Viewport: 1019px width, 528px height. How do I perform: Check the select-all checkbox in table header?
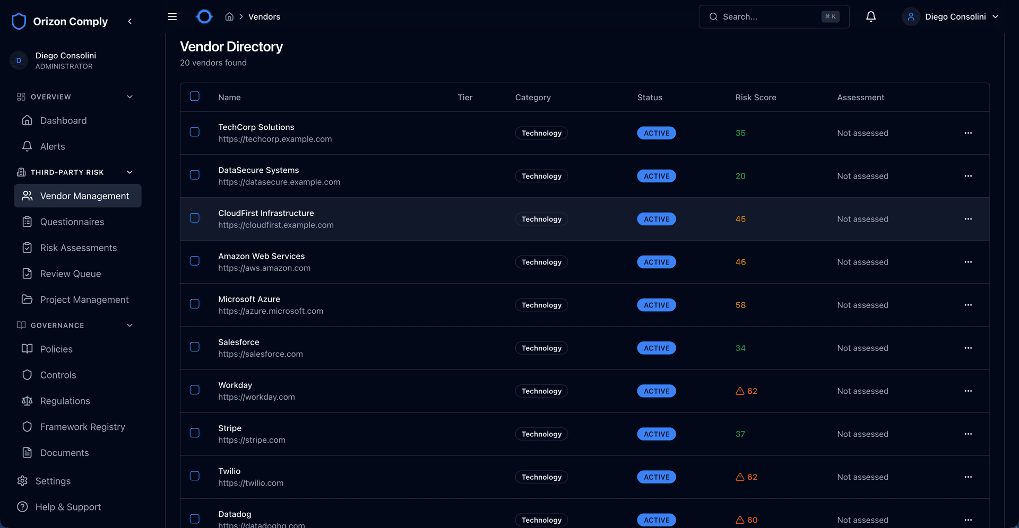click(x=195, y=96)
